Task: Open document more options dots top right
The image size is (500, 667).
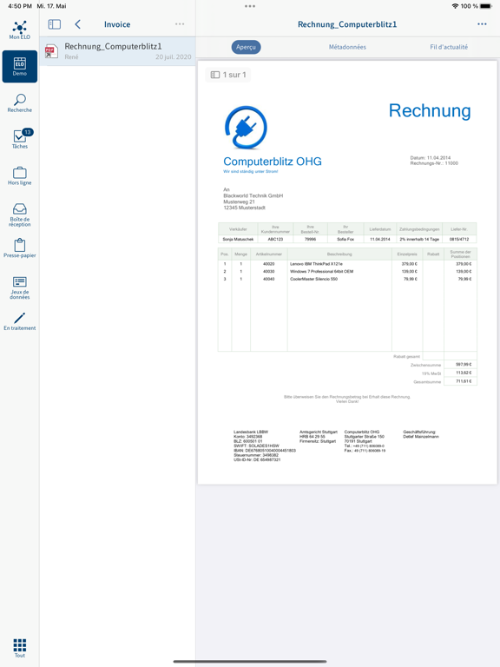Action: (x=482, y=24)
